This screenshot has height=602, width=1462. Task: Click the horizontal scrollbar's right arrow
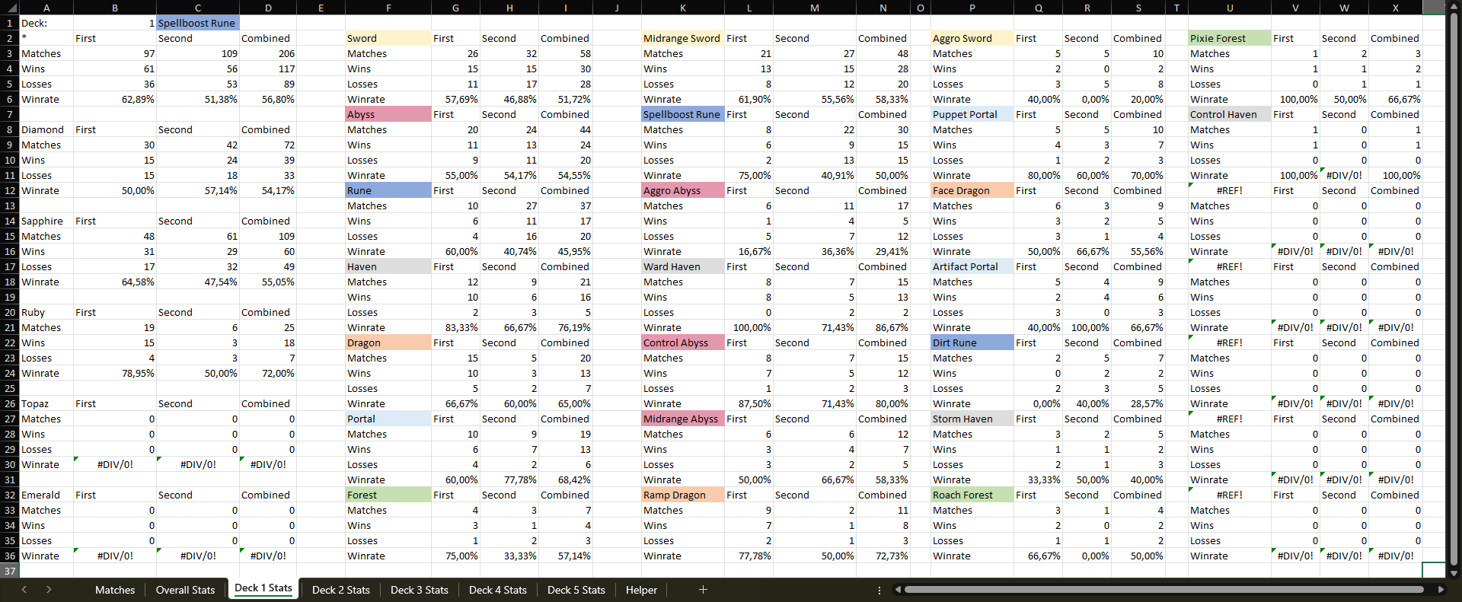click(x=1441, y=590)
